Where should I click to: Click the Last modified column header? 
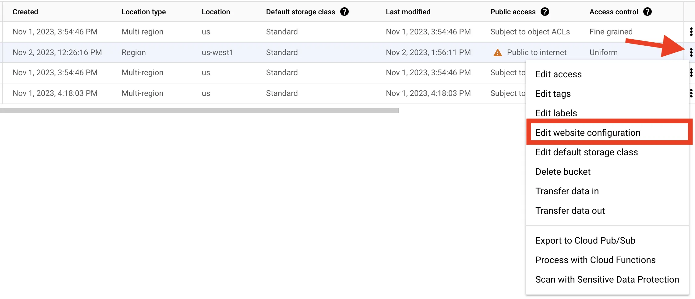pyautogui.click(x=408, y=12)
